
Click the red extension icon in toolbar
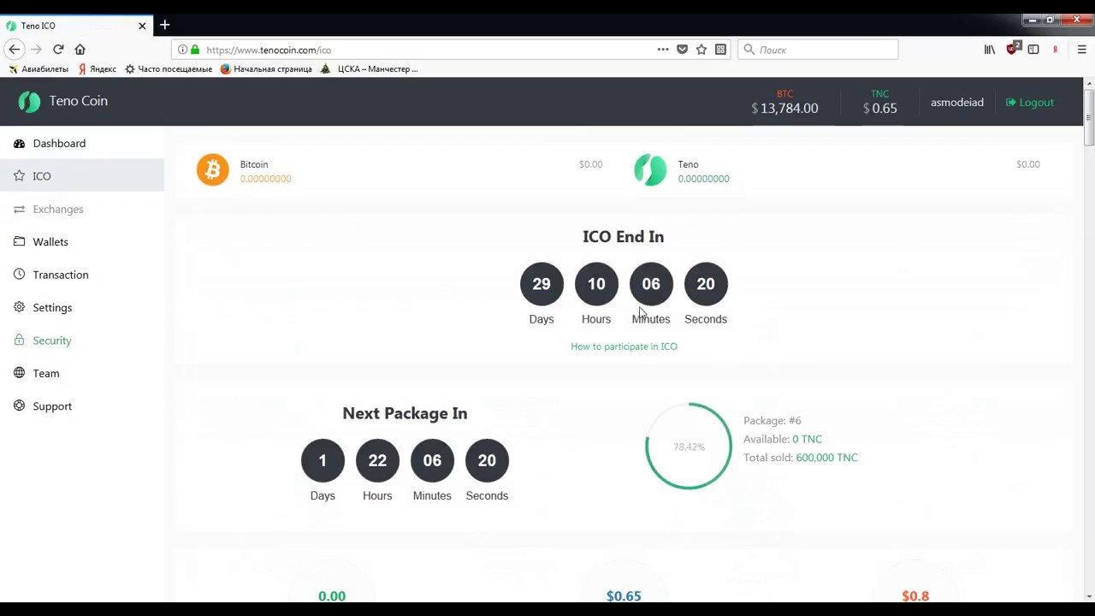(1012, 49)
